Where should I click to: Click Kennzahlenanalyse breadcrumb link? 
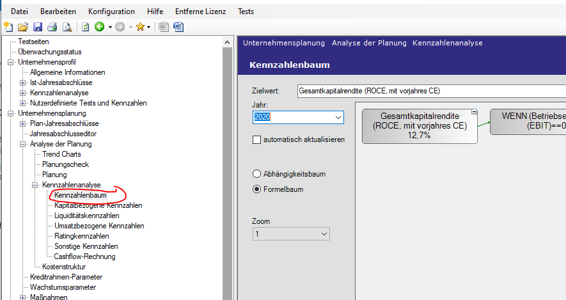[x=447, y=43]
